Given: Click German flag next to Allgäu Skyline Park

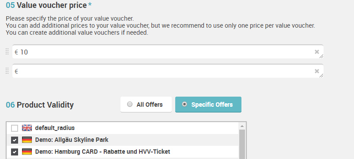Looking at the screenshot, I should (27, 140).
